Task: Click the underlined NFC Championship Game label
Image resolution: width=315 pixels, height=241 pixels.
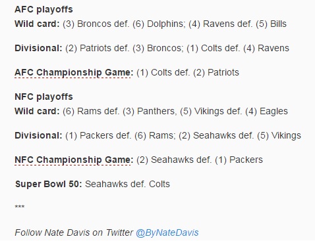Action: coord(74,160)
